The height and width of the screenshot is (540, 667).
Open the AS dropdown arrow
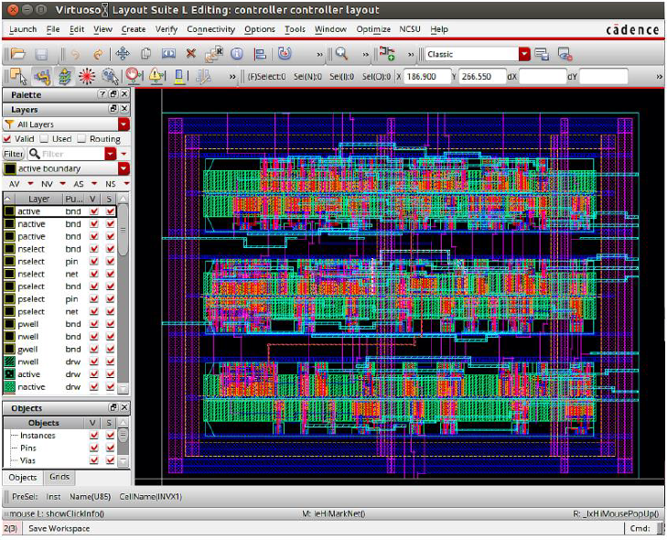pyautogui.click(x=94, y=184)
